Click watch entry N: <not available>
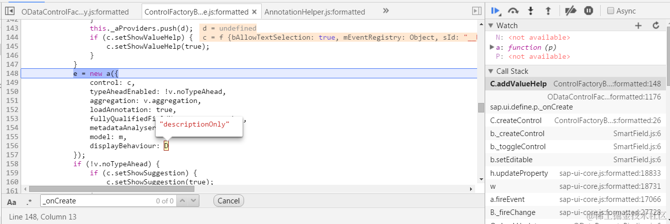The image size is (670, 224). click(533, 38)
